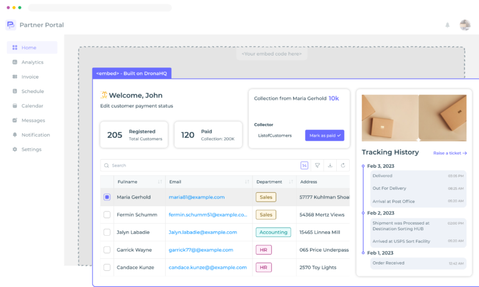Screen dimensions: 479x287
Task: Click the waving icon beside Welcome, John
Action: (x=104, y=95)
